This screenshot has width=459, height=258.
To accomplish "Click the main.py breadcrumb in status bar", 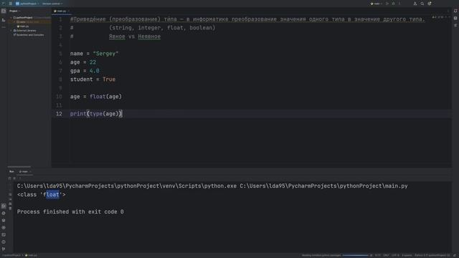I will [31, 255].
